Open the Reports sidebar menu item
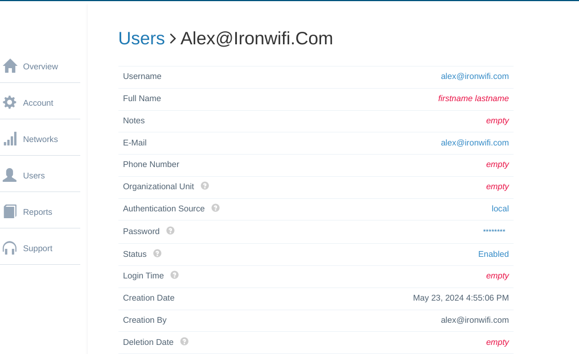Viewport: 579px width, 354px height. click(x=38, y=212)
